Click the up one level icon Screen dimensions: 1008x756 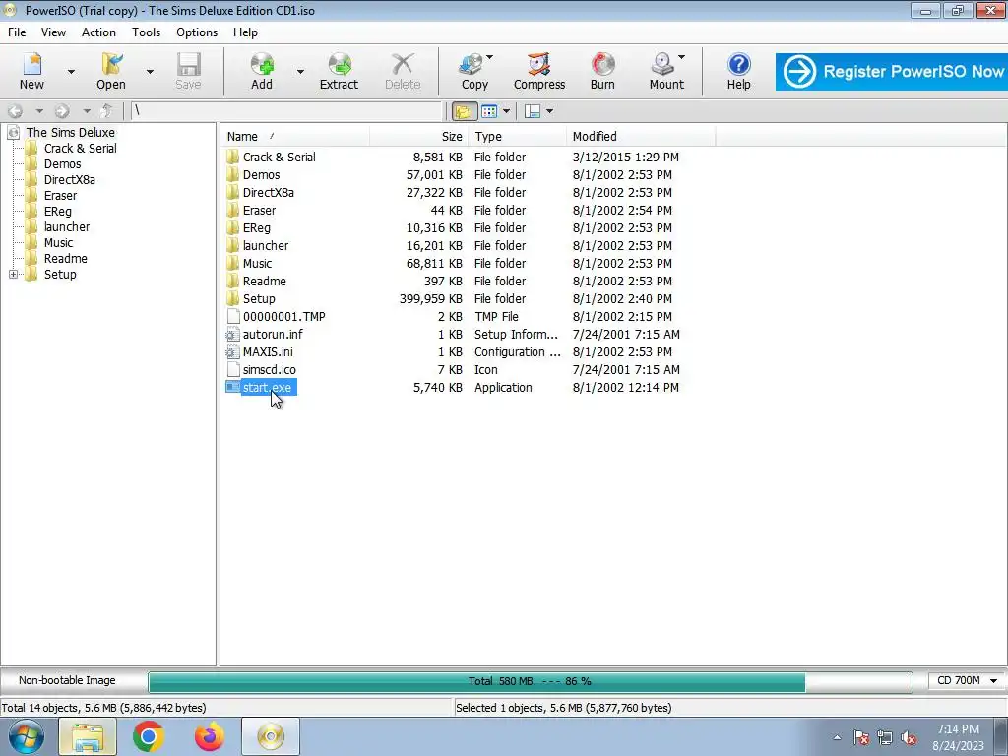(x=107, y=111)
